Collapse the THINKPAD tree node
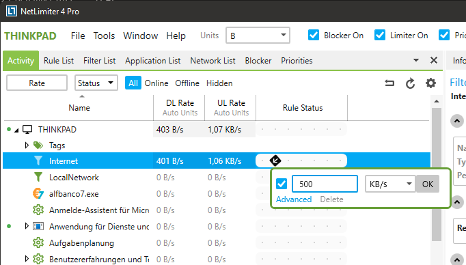 point(16,130)
